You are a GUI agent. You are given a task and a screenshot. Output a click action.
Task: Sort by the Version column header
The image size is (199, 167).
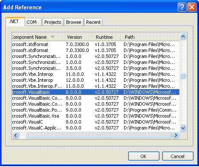click(x=78, y=37)
